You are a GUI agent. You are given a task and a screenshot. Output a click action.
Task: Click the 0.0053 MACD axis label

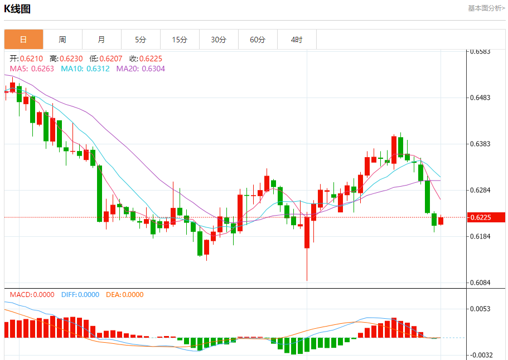480,309
